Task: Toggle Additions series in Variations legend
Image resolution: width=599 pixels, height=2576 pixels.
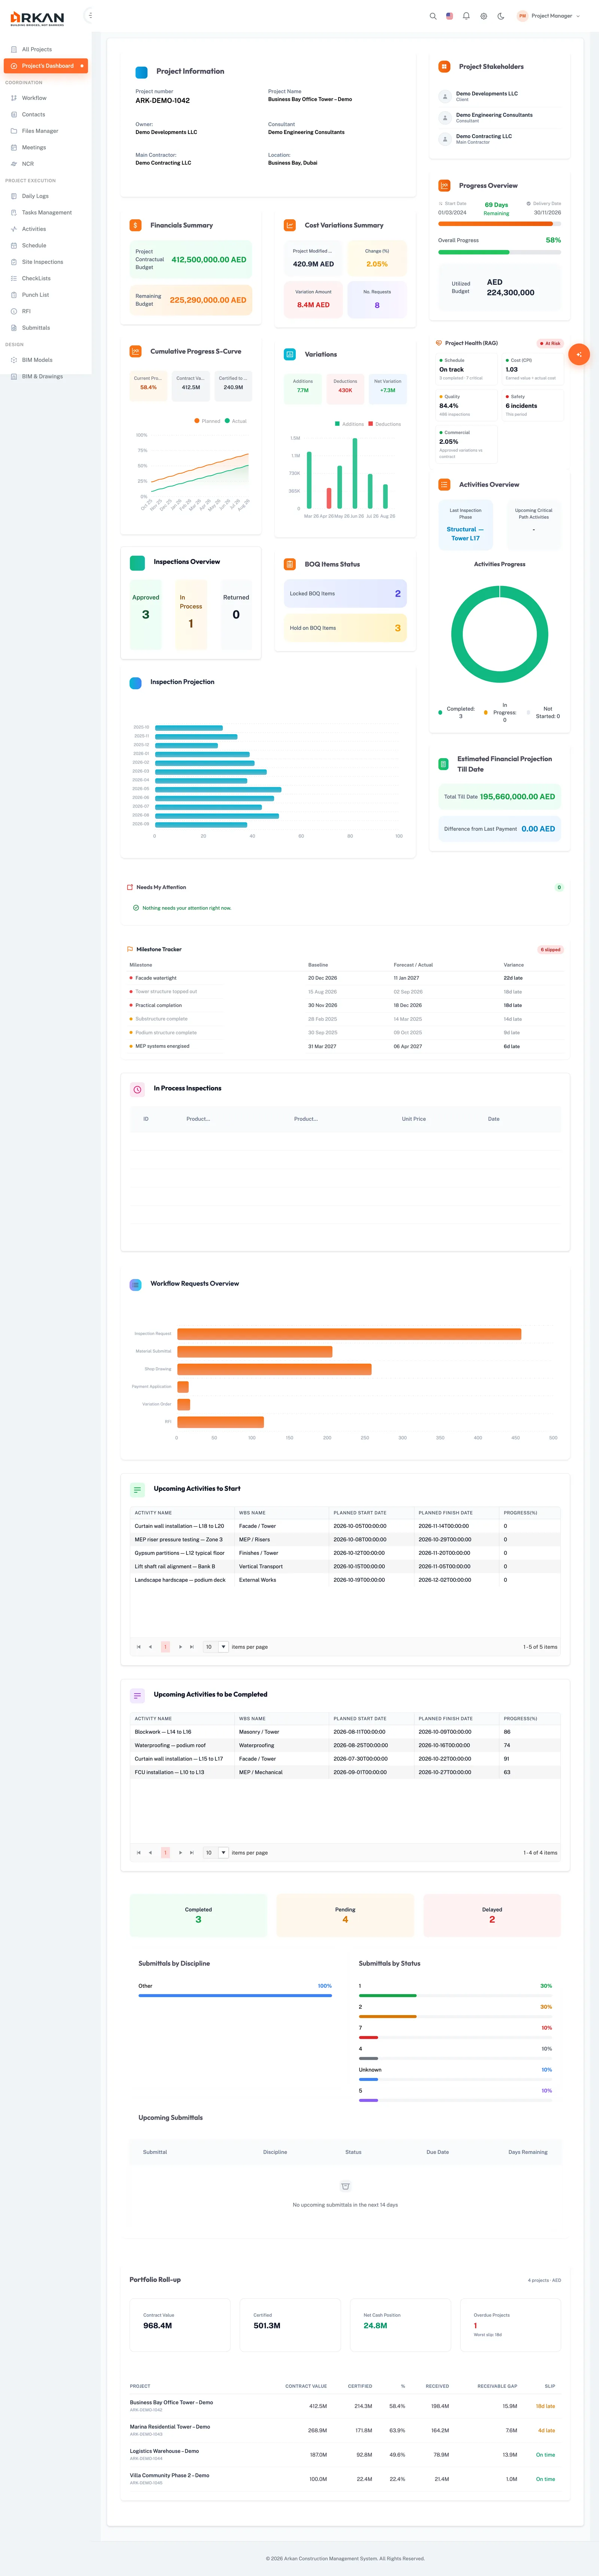Action: click(349, 424)
